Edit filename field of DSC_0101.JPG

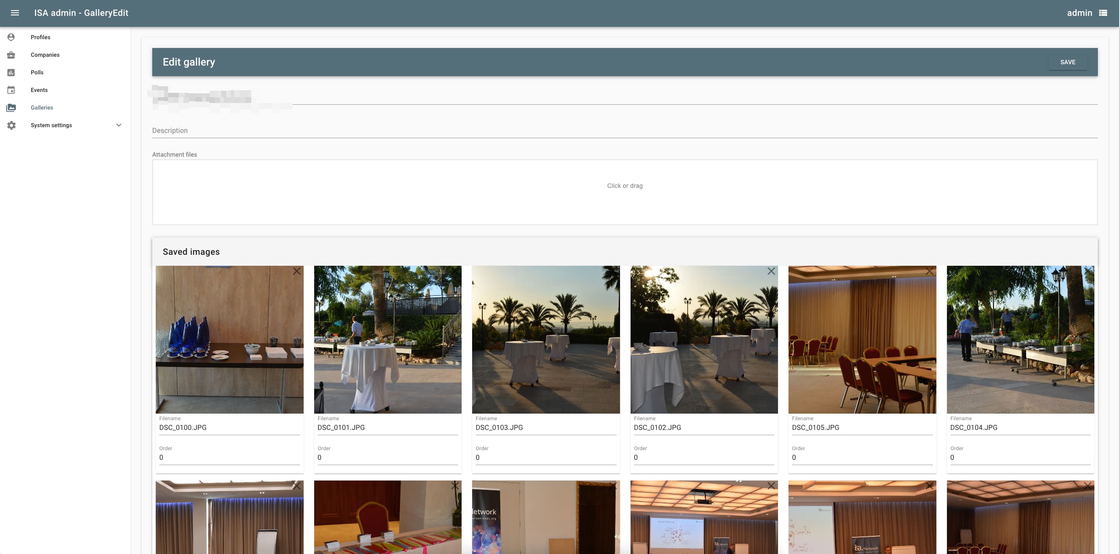click(387, 428)
